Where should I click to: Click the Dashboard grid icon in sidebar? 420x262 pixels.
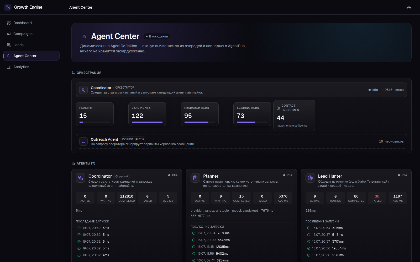9,23
